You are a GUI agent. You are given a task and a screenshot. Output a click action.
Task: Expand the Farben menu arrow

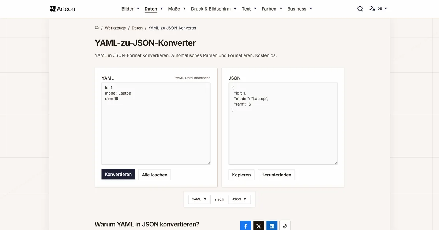click(281, 9)
